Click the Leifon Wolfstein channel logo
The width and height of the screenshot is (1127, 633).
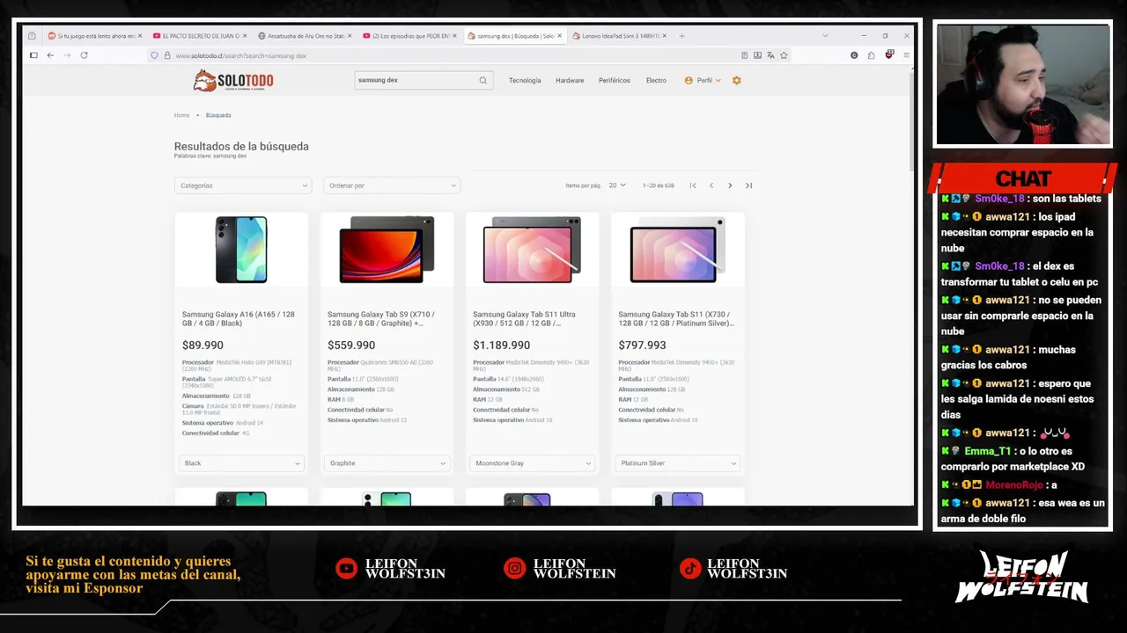[x=1022, y=577]
